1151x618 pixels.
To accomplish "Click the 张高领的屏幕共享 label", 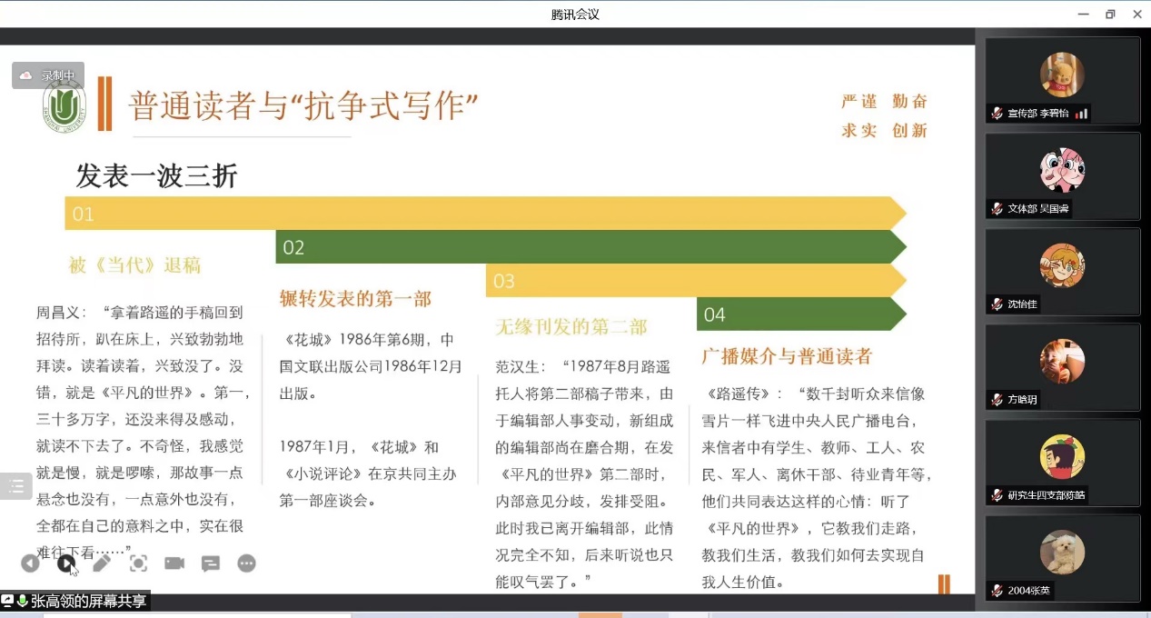I will point(88,601).
